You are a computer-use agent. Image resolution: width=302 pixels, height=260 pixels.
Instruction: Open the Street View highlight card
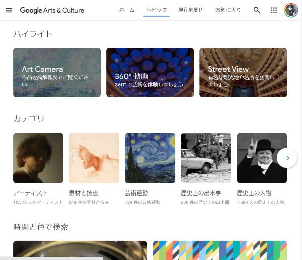pos(243,73)
